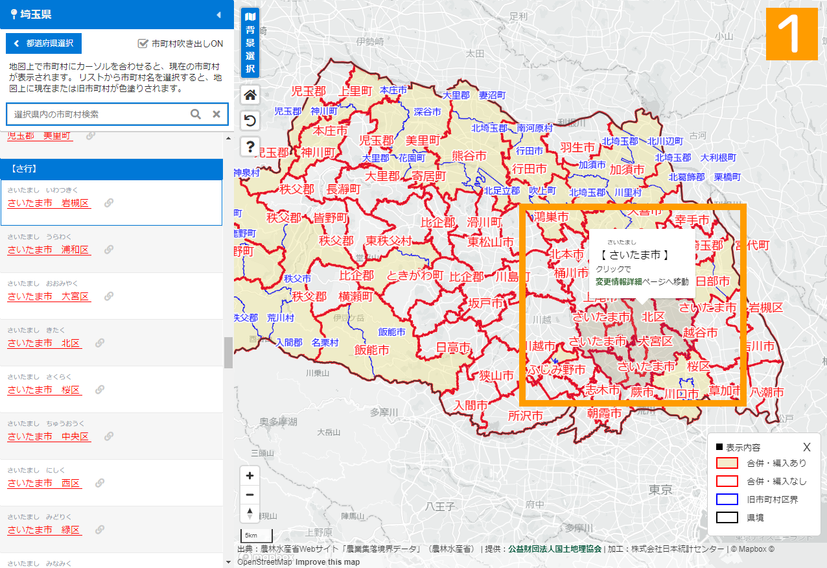Open the OpenStreetMap attribution link

[264, 562]
